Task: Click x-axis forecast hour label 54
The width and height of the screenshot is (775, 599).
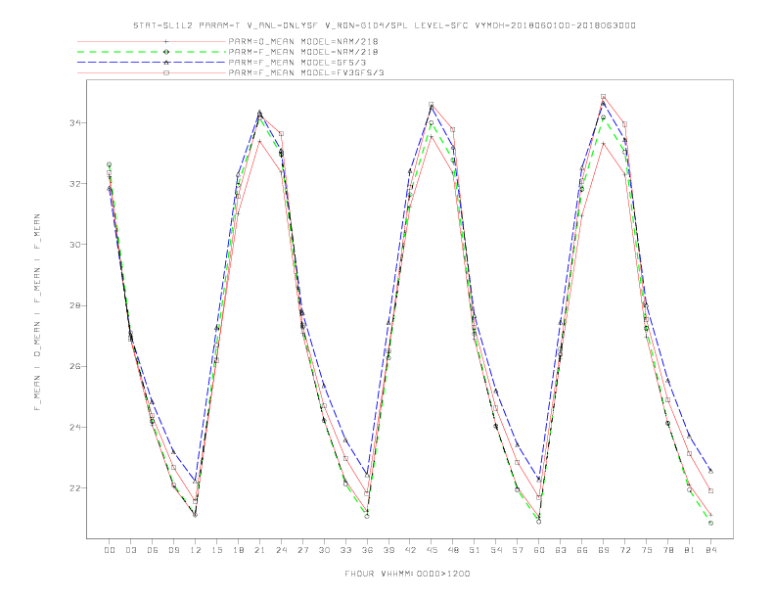Action: pyautogui.click(x=496, y=550)
